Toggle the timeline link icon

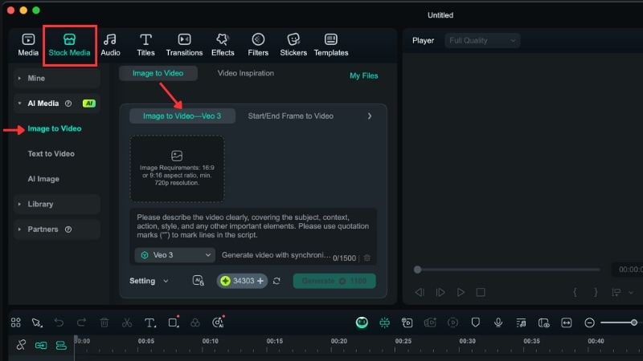(x=41, y=346)
